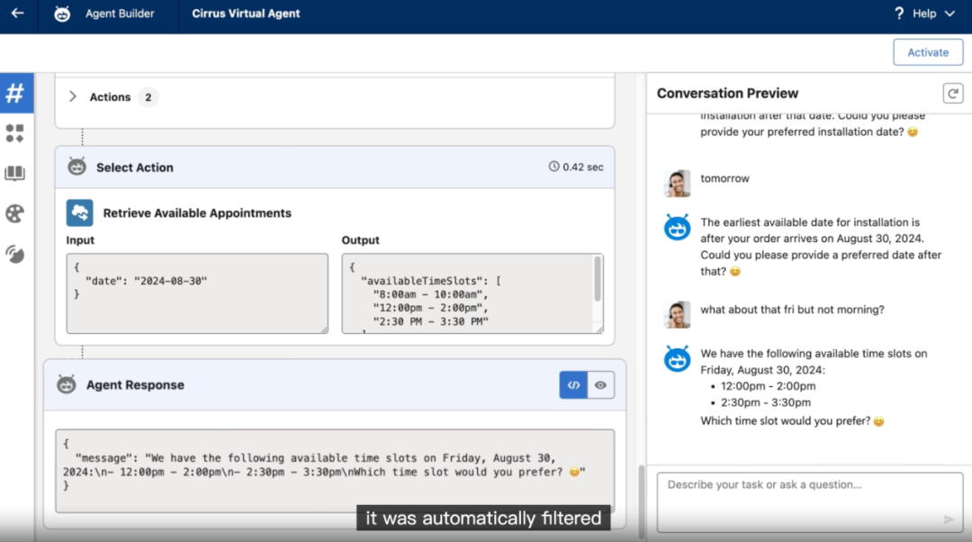This screenshot has height=542, width=972.
Task: Click 'Which time slot would you prefer?' text
Action: coord(786,421)
